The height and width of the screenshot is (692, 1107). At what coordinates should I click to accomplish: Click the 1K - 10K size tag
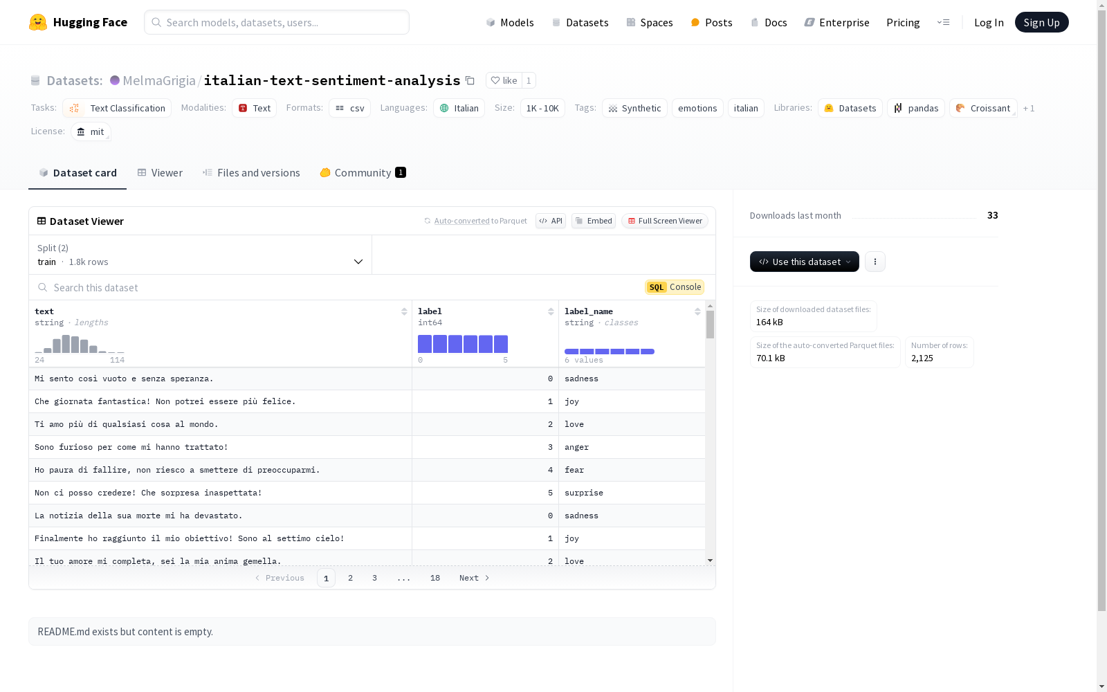pos(542,108)
